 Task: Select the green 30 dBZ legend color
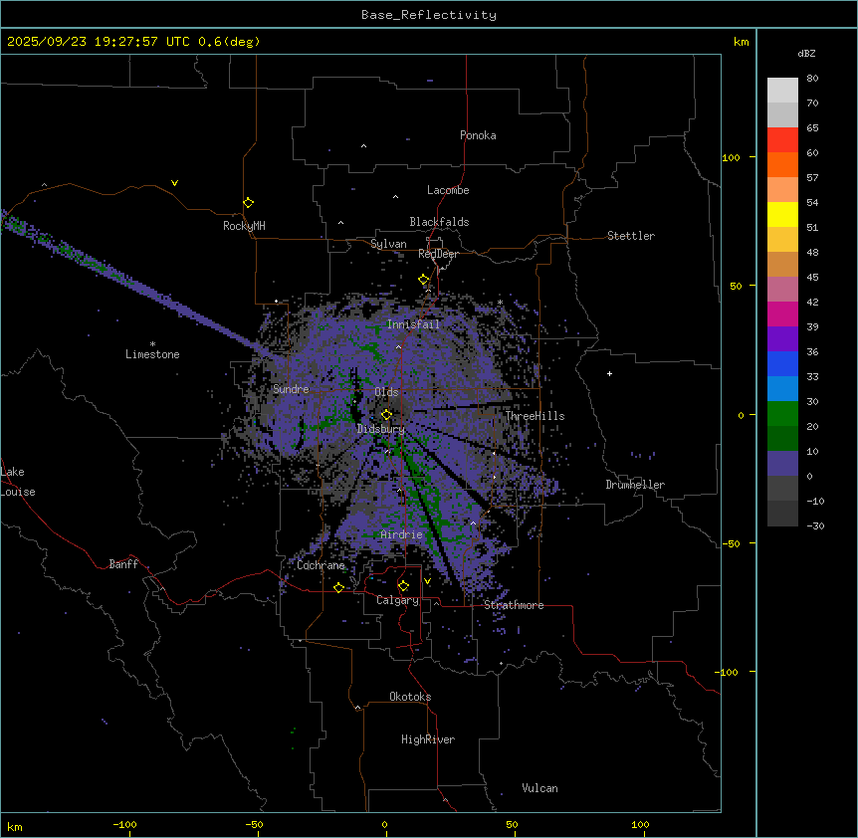click(782, 413)
